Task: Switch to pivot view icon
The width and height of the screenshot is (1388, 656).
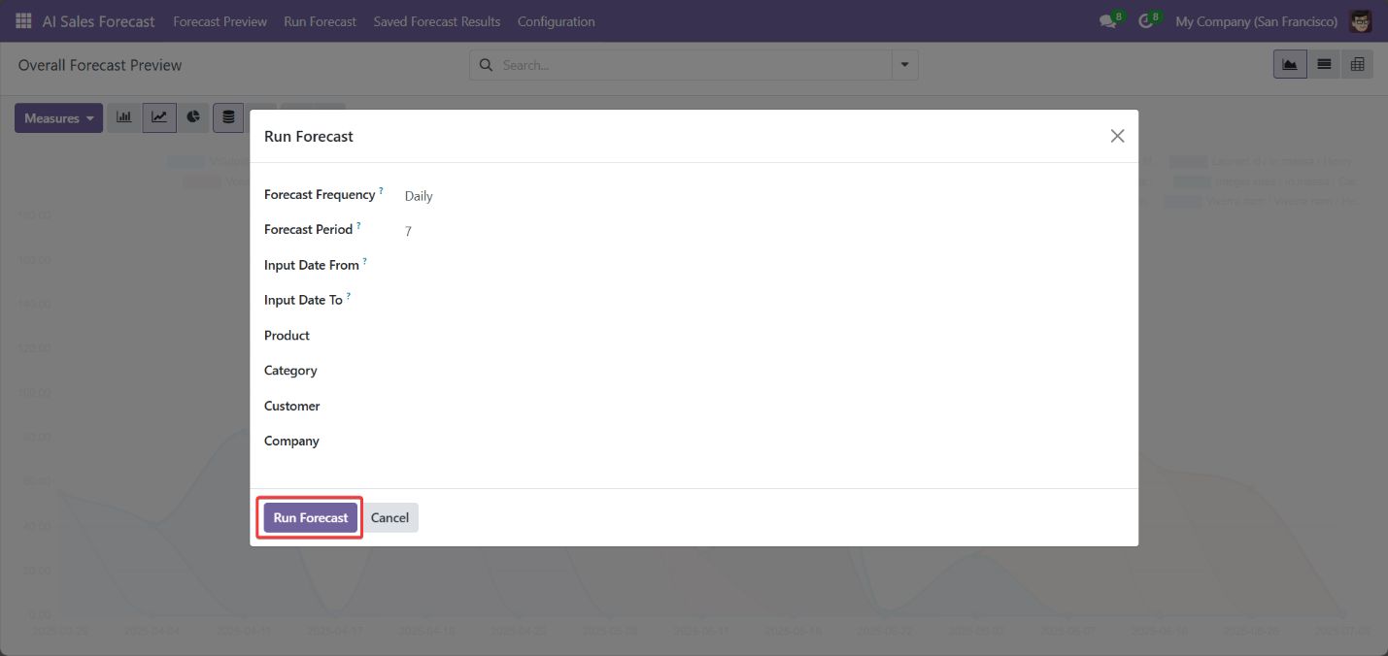Action: [x=1357, y=64]
